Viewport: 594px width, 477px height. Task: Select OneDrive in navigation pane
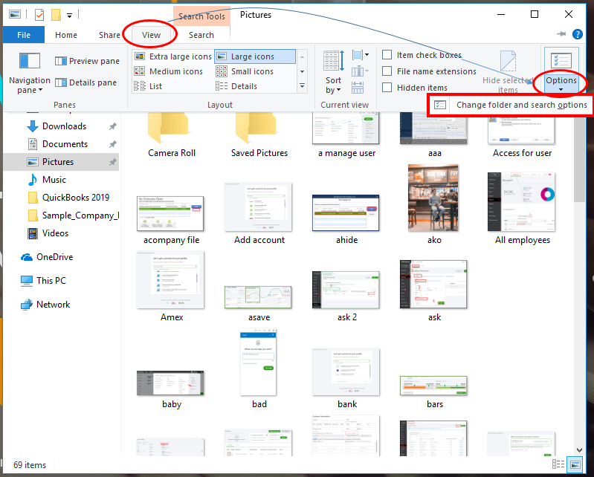tap(47, 256)
